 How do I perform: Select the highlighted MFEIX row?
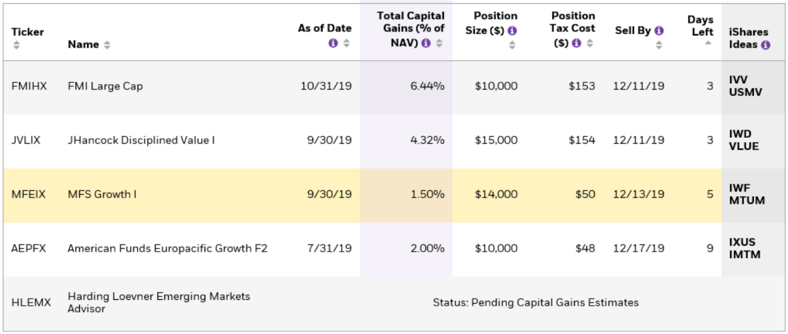pos(221,195)
